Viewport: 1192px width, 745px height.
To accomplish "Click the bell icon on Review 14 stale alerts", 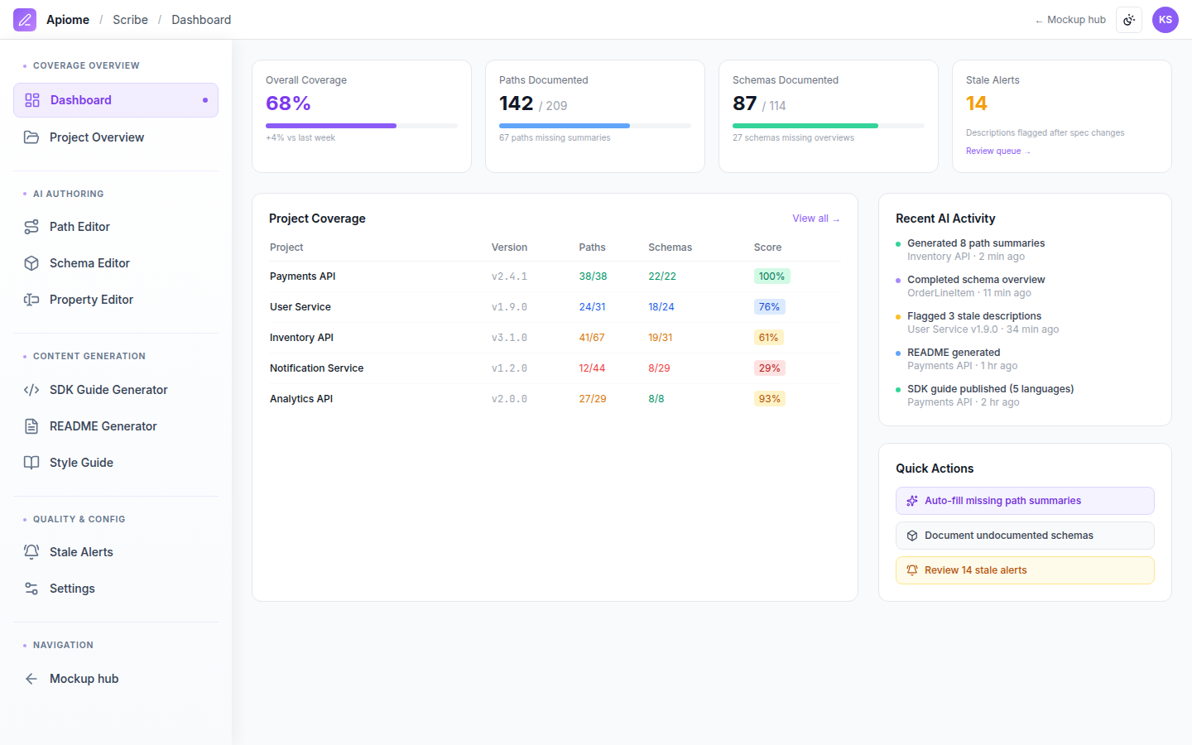I will tap(912, 570).
